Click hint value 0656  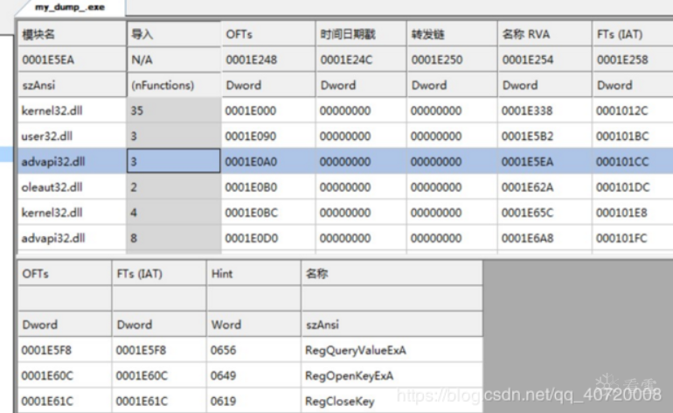click(x=223, y=350)
